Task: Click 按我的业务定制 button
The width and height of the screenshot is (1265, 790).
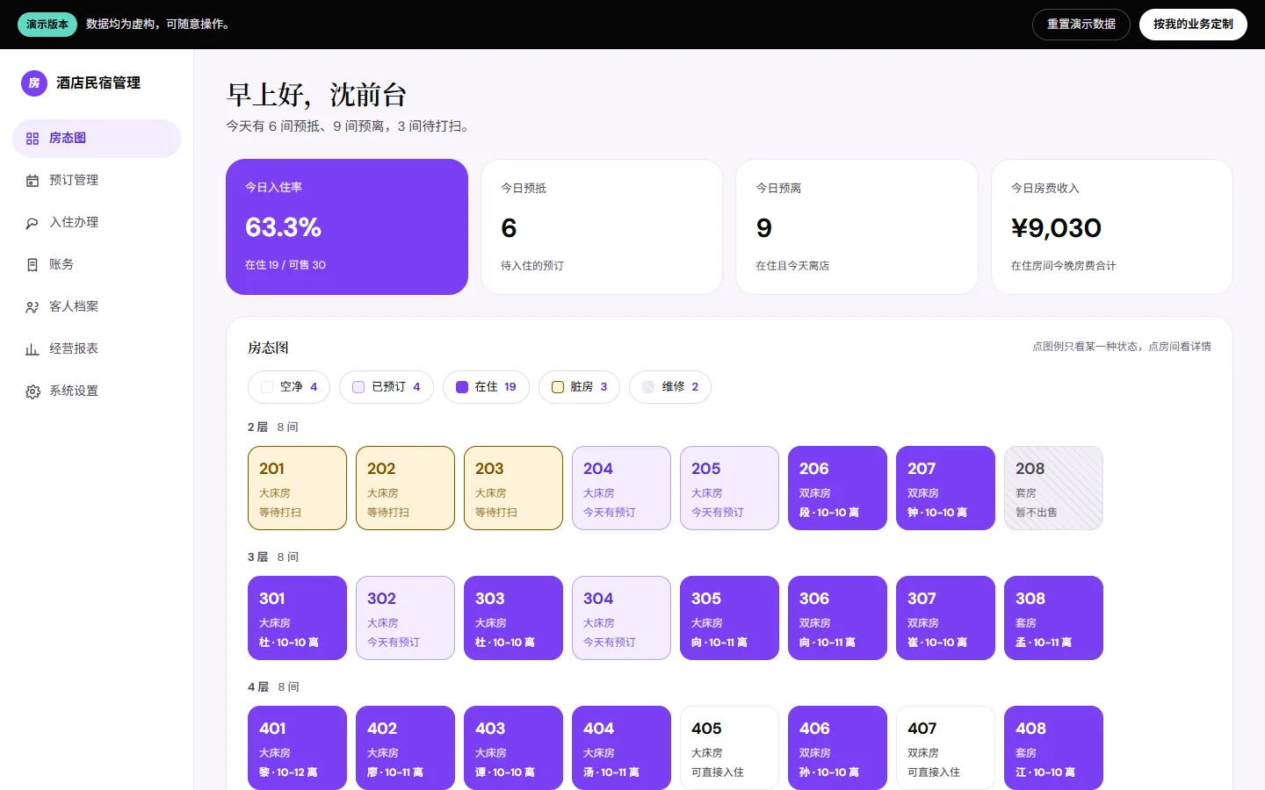Action: (1193, 25)
